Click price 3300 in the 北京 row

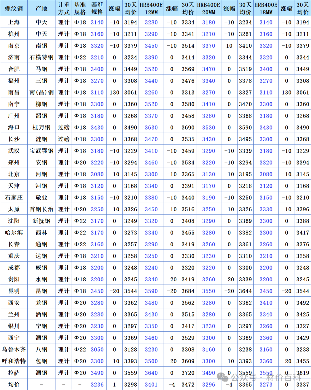151,174
